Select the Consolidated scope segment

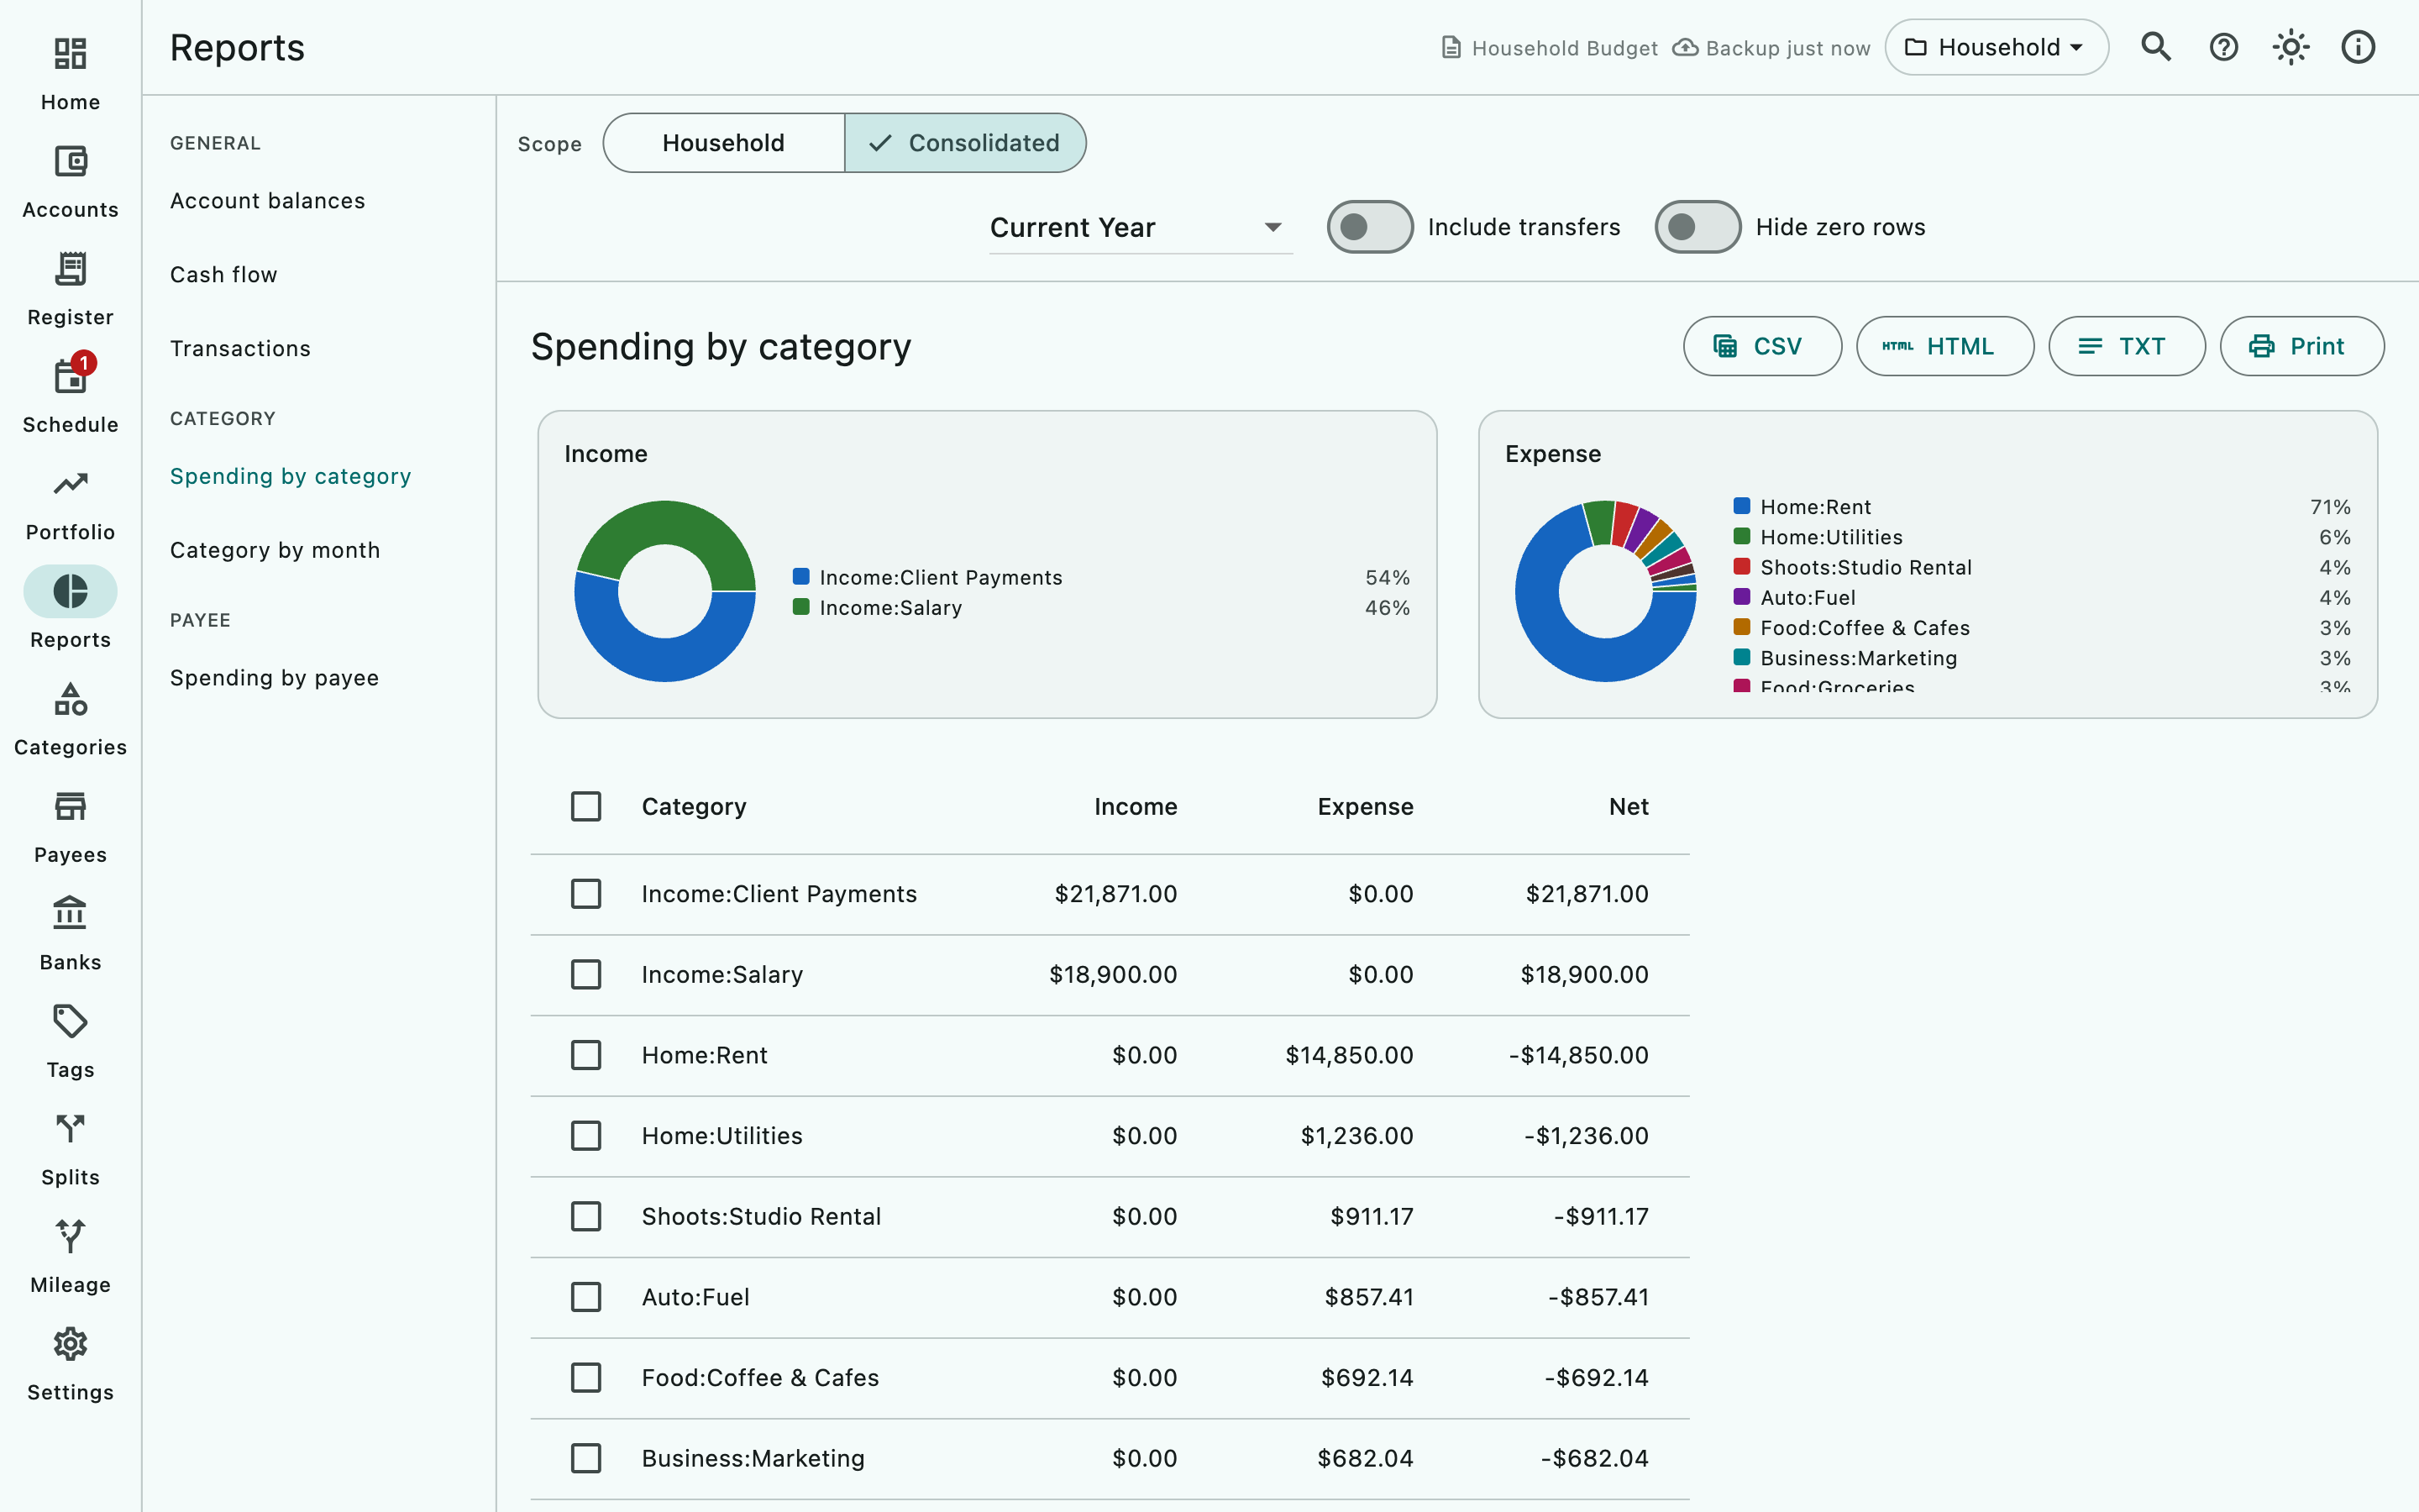pyautogui.click(x=964, y=143)
